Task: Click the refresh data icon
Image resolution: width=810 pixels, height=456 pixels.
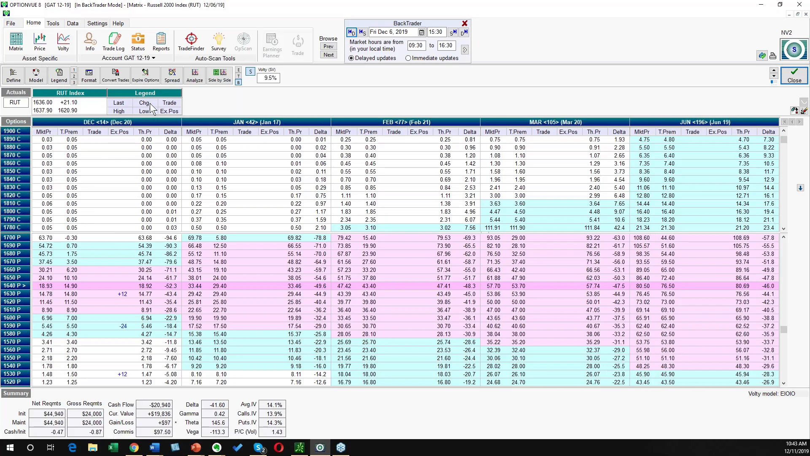Action: pyautogui.click(x=762, y=56)
